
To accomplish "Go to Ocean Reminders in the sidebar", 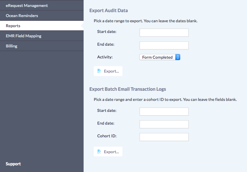I will click(22, 16).
